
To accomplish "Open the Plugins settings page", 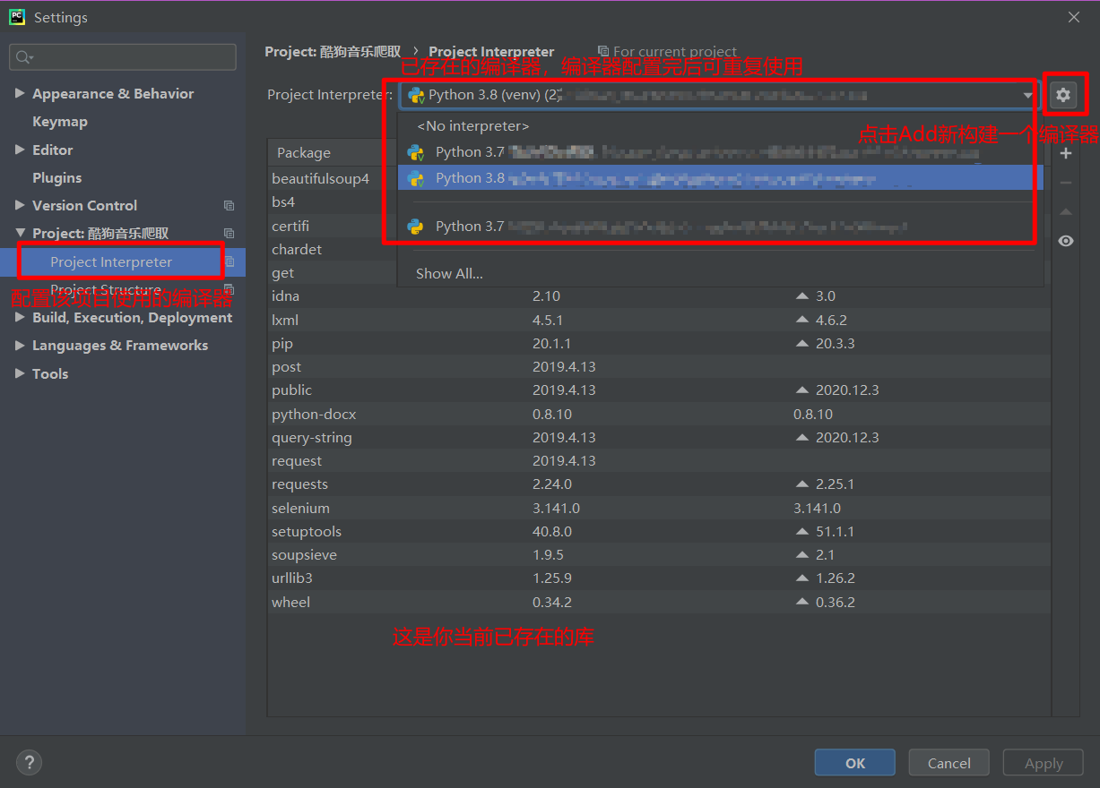I will pos(57,177).
